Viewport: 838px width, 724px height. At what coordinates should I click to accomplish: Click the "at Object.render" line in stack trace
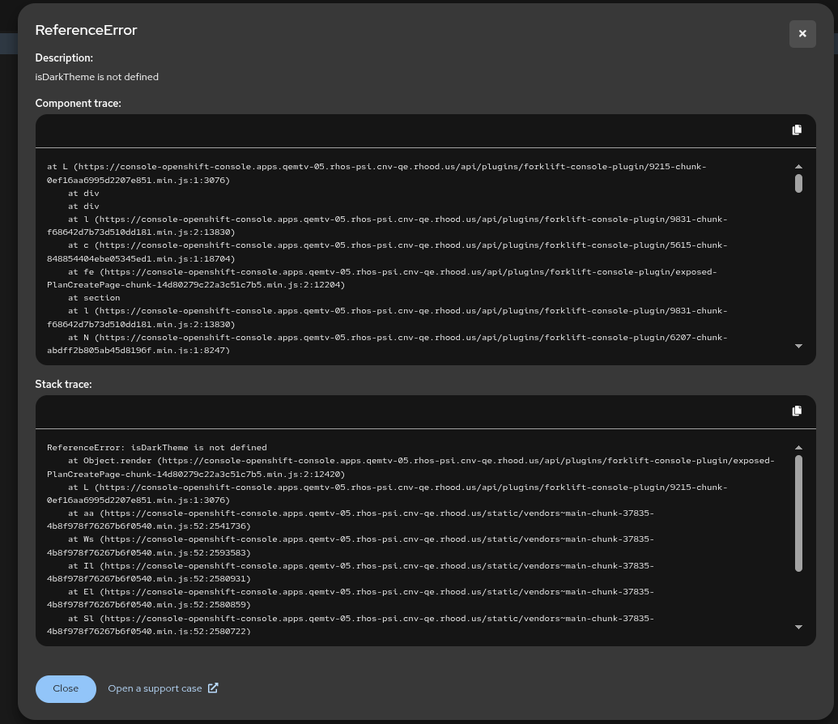113,461
